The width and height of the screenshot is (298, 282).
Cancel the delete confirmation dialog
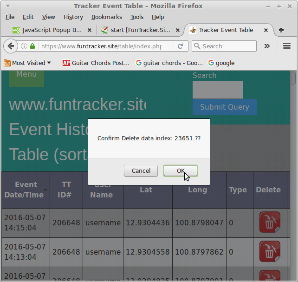(141, 171)
